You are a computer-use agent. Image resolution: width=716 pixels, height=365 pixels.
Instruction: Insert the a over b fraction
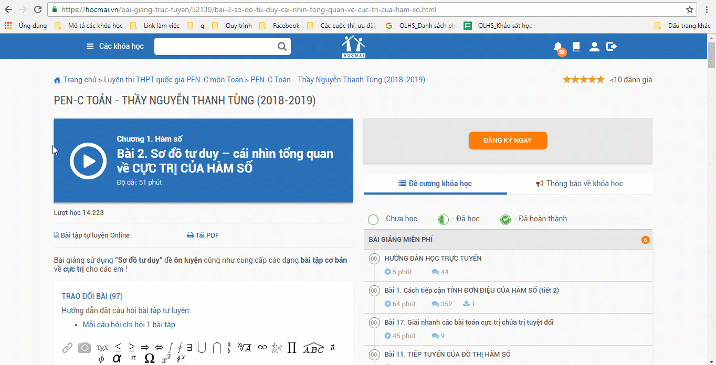pyautogui.click(x=229, y=348)
